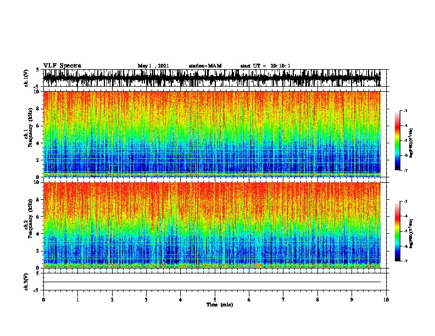
Task: Click the "4" kHz tick on ch.2 axis
Action: (38, 234)
